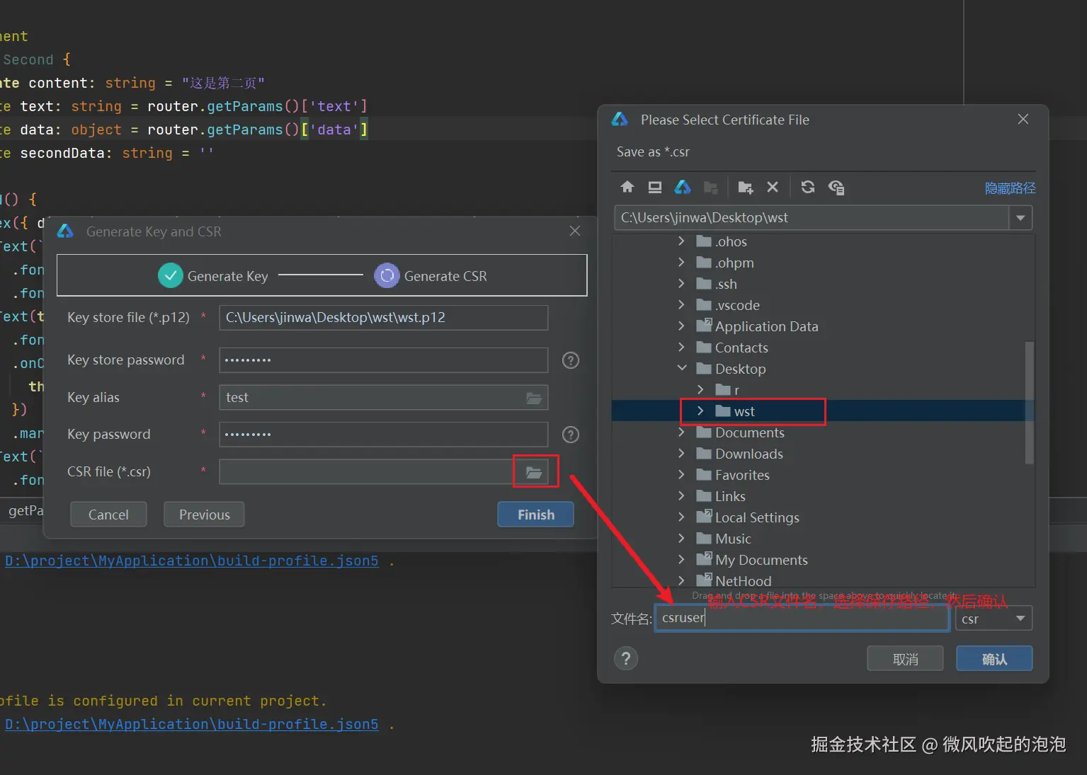The width and height of the screenshot is (1087, 775).
Task: Expand the Application Data chevron
Action: click(681, 326)
